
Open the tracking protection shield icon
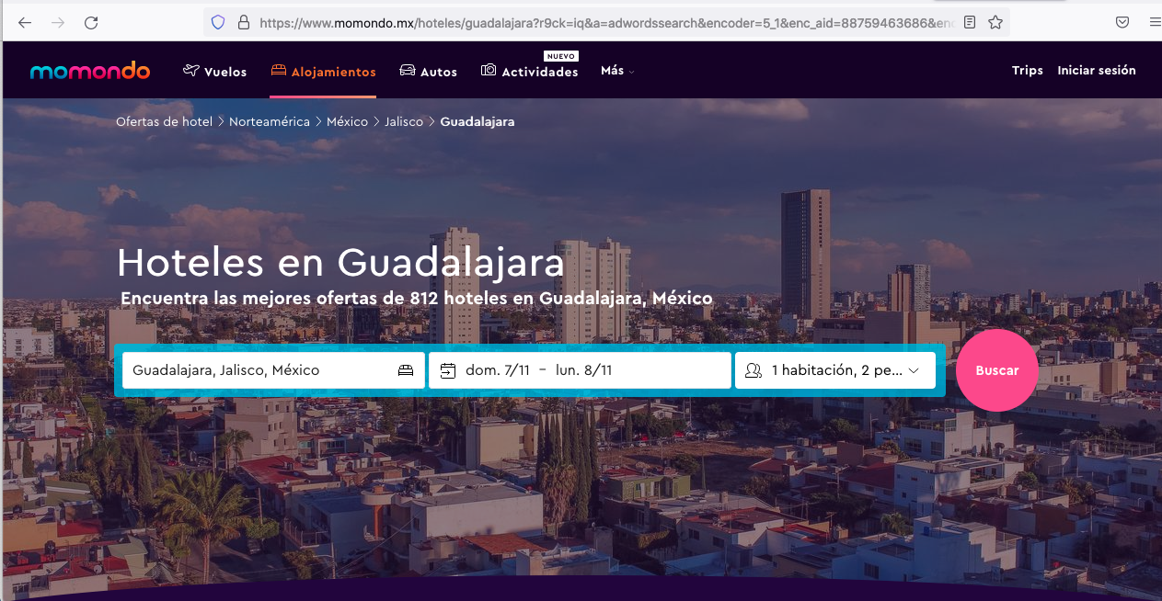click(218, 22)
